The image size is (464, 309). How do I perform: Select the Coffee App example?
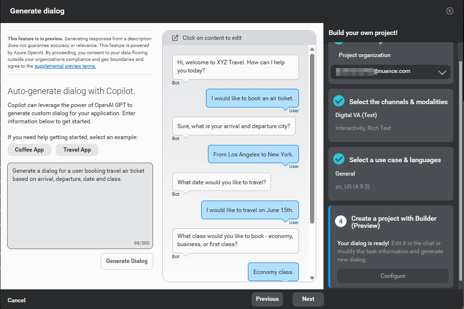click(29, 150)
